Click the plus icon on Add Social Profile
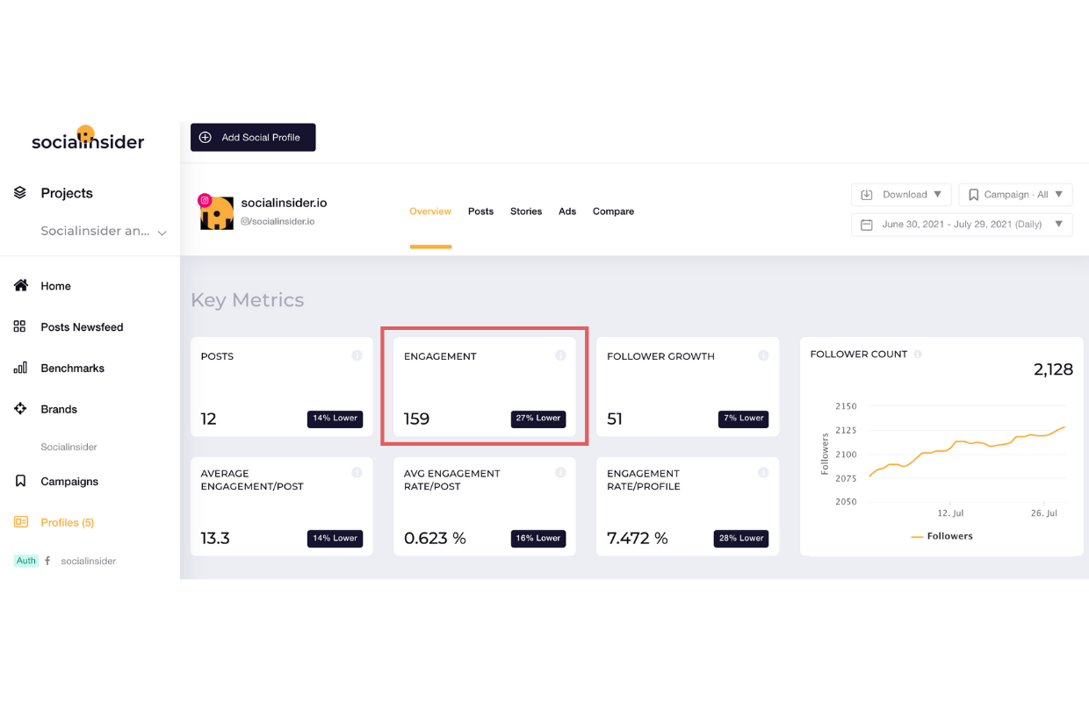The height and width of the screenshot is (702, 1089). tap(206, 137)
